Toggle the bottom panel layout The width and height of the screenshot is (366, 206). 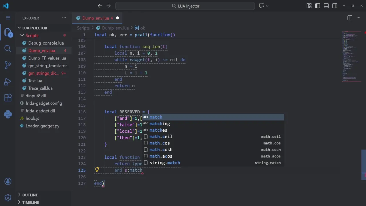[x=326, y=6]
